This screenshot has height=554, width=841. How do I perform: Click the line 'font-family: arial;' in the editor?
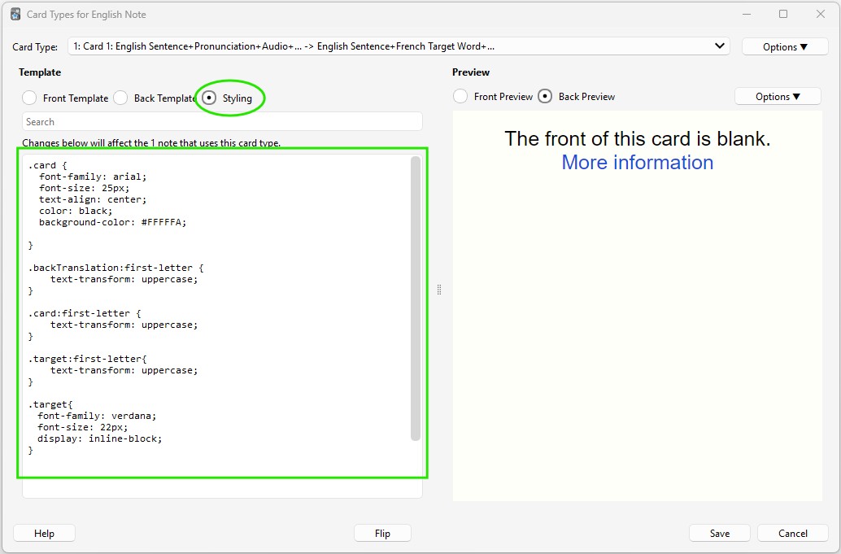(x=92, y=177)
